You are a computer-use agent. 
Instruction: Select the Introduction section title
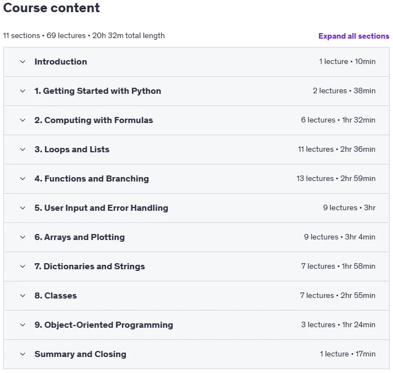pos(61,62)
